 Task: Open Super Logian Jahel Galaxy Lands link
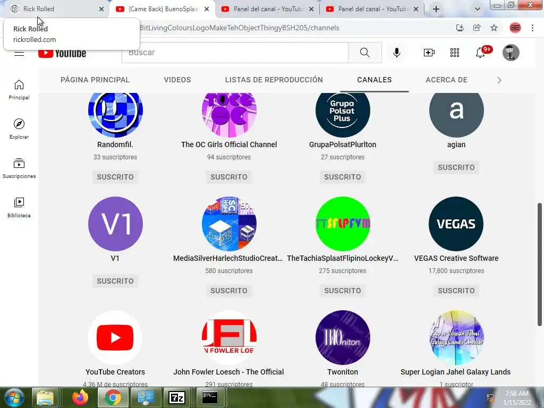tap(455, 372)
